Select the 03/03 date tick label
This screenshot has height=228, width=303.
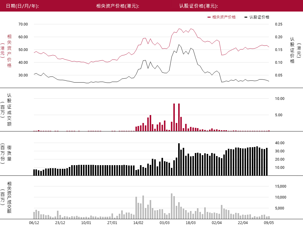[165, 223]
